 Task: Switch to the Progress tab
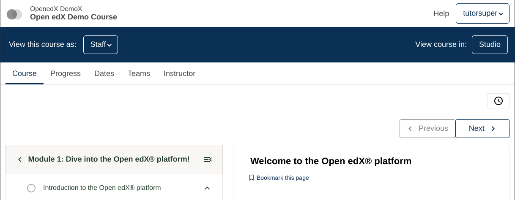tap(66, 73)
